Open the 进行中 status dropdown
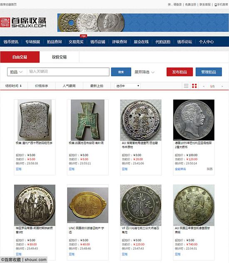The width and height of the screenshot is (229, 263). (x=127, y=86)
